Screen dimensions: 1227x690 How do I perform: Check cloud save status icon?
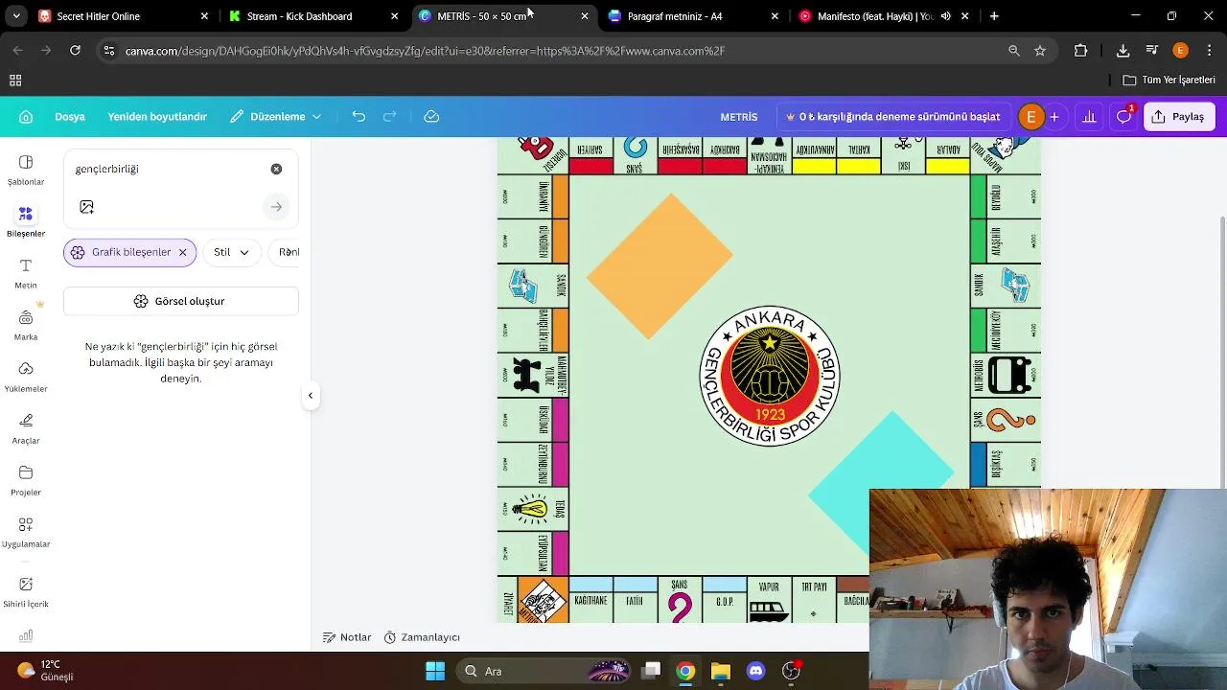[431, 117]
